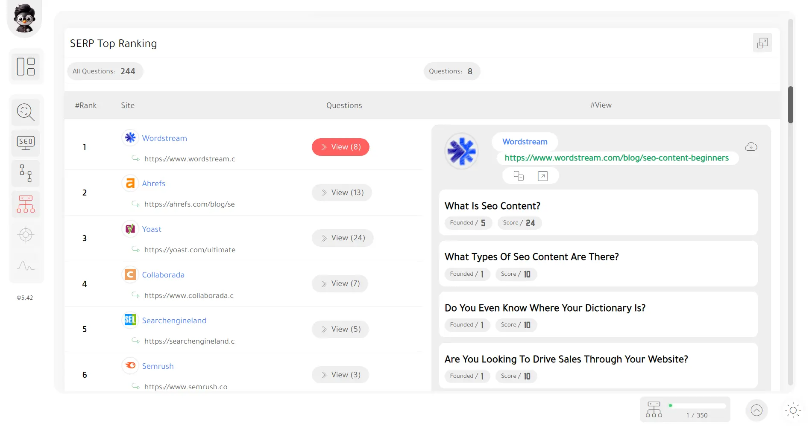Image resolution: width=812 pixels, height=426 pixels.
Task: Click the All Questions 244 badge
Action: point(105,71)
